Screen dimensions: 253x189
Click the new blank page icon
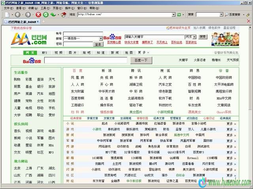[x=7, y=15]
